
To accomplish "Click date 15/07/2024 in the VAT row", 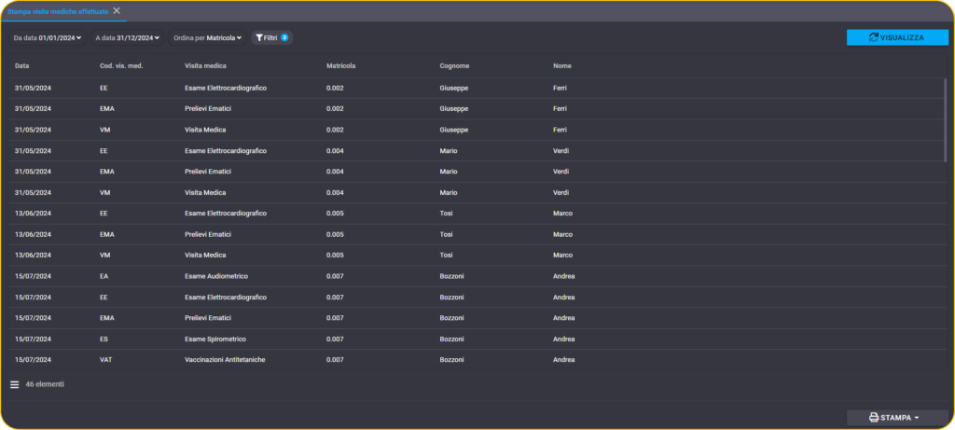I will pos(33,360).
